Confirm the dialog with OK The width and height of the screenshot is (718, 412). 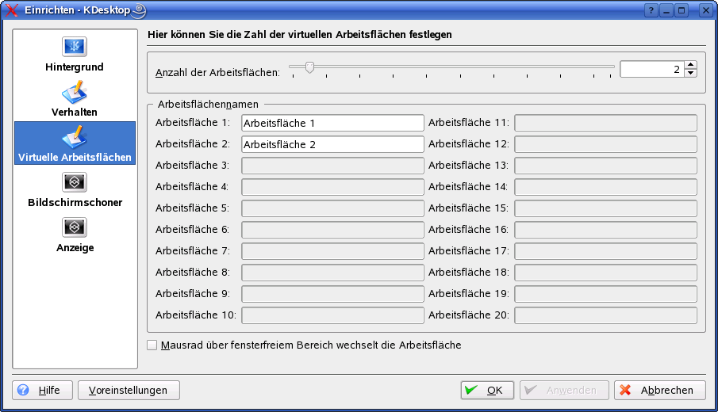tap(487, 390)
